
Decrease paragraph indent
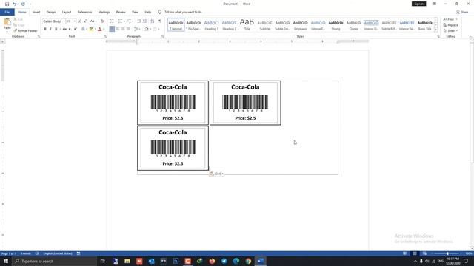pyautogui.click(x=139, y=21)
